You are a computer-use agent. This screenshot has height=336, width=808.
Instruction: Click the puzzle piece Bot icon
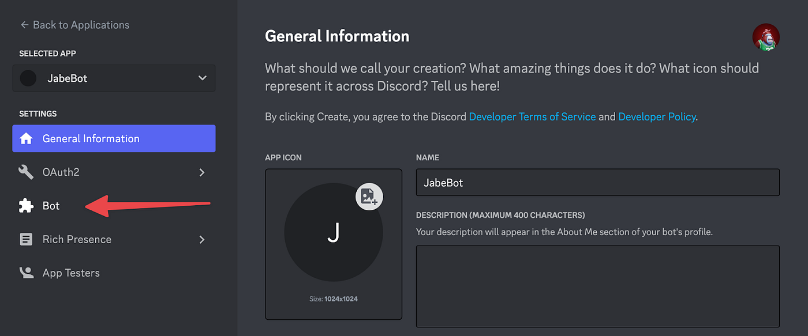click(26, 206)
